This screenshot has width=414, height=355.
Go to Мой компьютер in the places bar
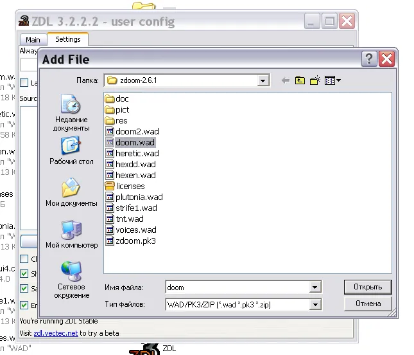pos(71,234)
